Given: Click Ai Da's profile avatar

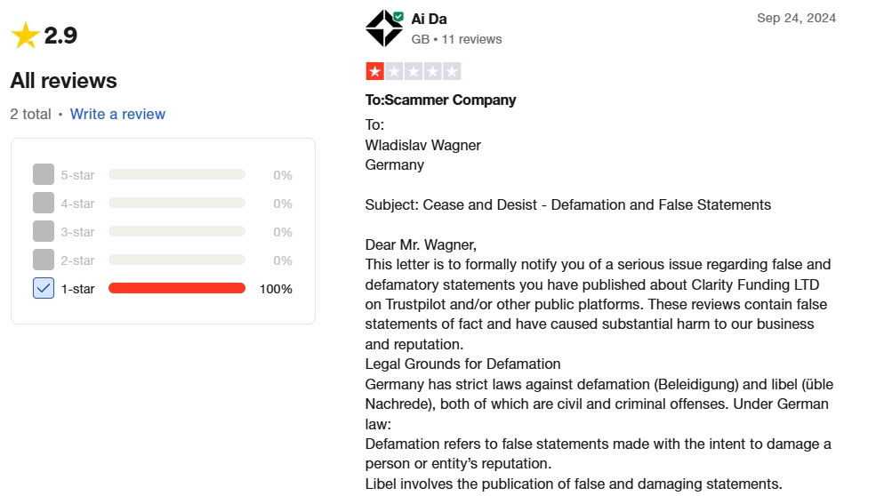Looking at the screenshot, I should [384, 28].
